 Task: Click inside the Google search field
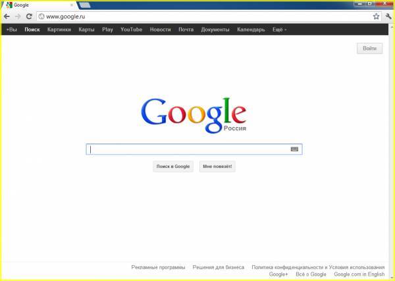click(188, 149)
